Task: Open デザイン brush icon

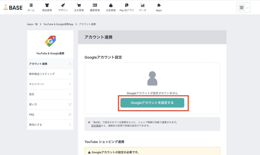Action: (63, 5)
